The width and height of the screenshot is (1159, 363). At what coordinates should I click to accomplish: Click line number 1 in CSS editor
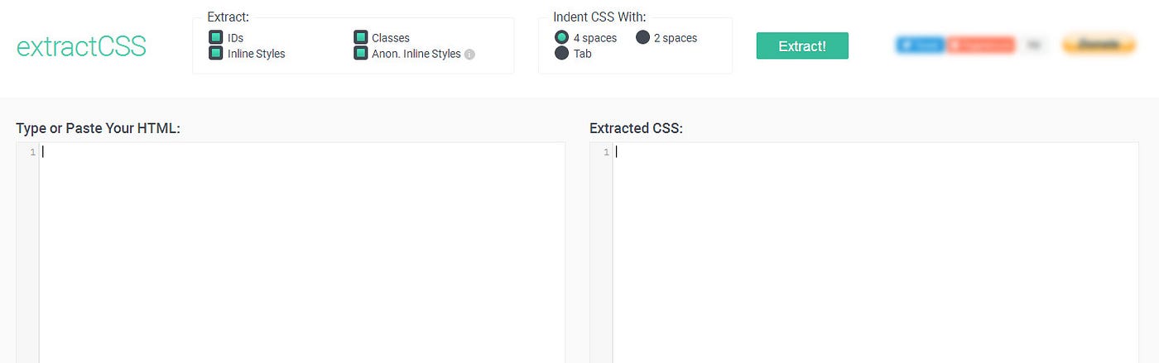(606, 152)
